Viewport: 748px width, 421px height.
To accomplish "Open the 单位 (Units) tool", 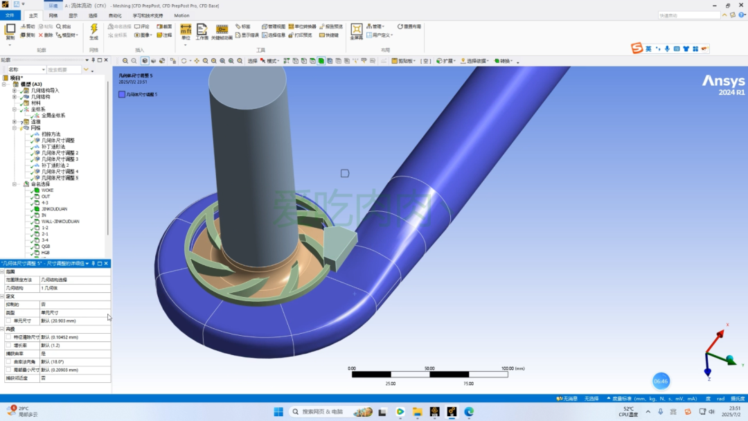I will (x=186, y=31).
